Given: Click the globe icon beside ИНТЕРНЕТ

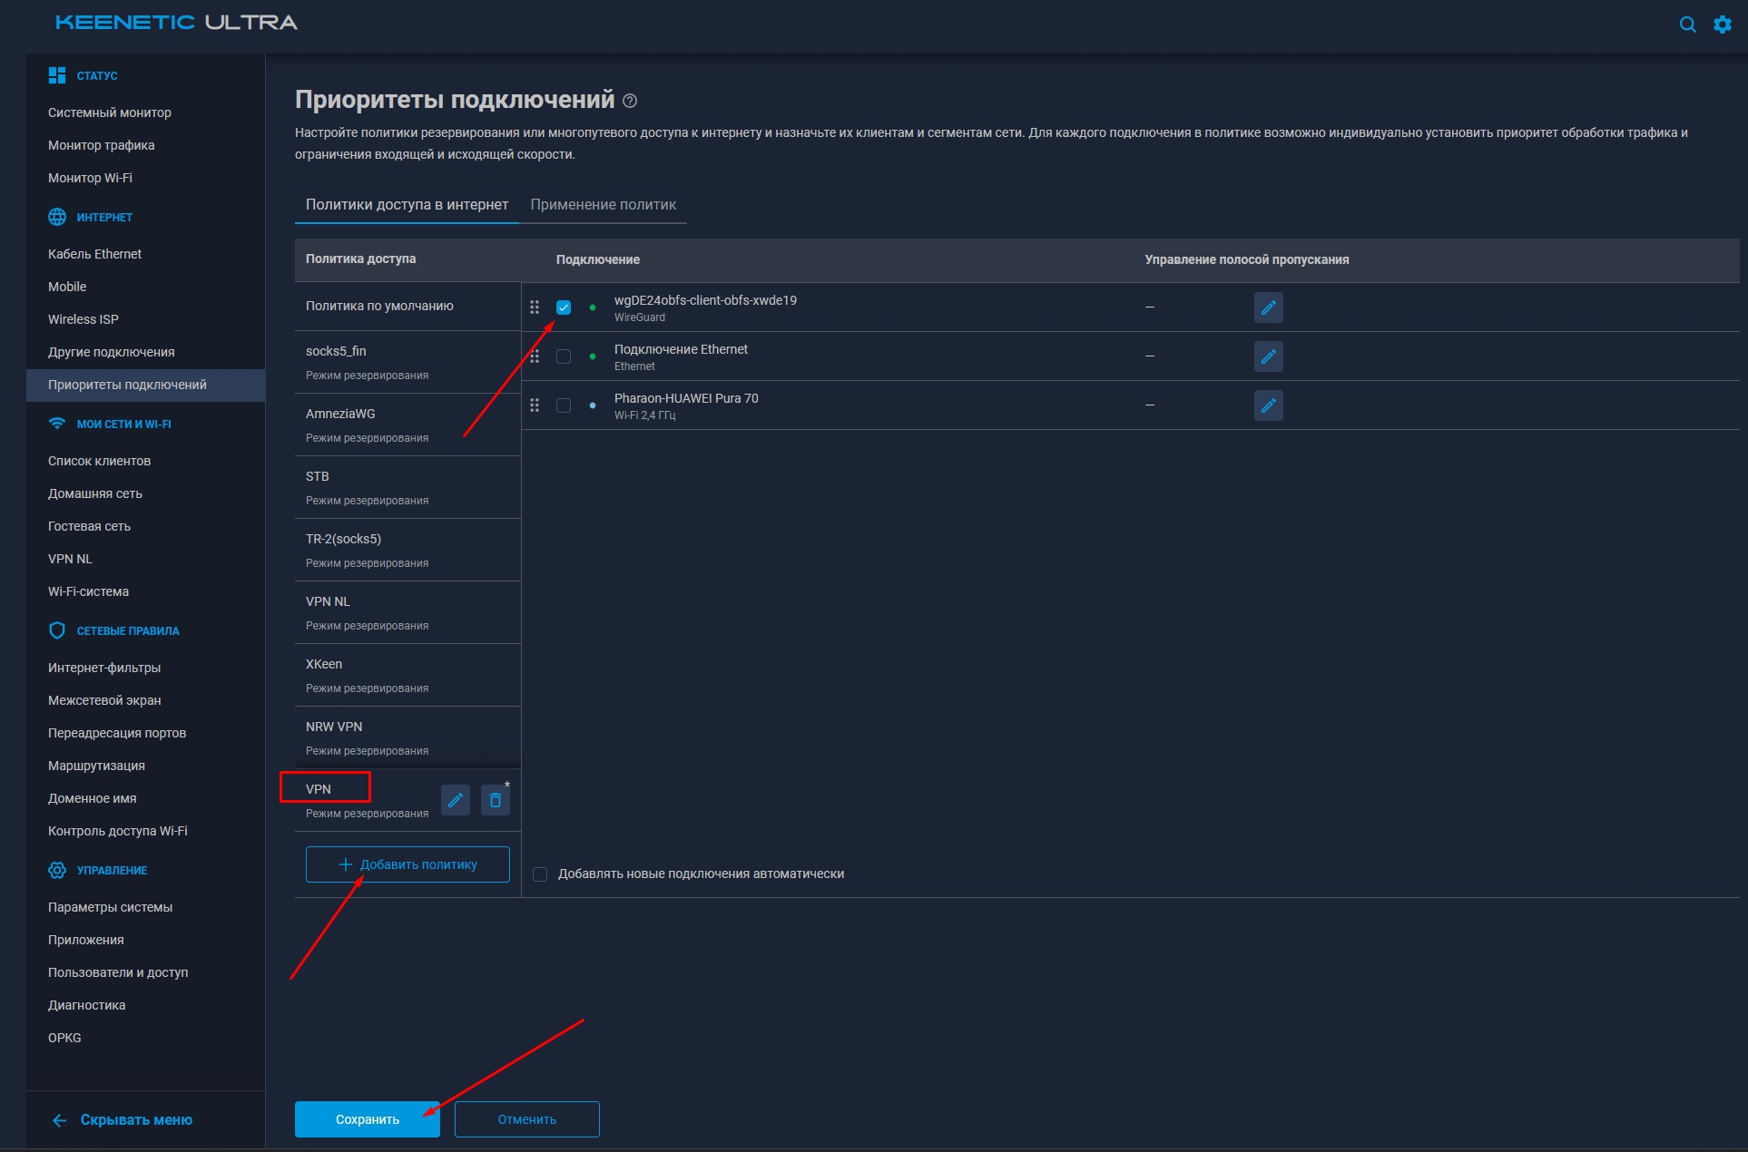Looking at the screenshot, I should (56, 217).
